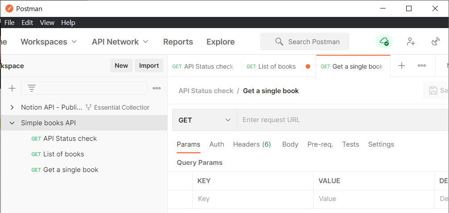The image size is (449, 213).
Task: Add a new collection with plus icon
Action: 12,88
